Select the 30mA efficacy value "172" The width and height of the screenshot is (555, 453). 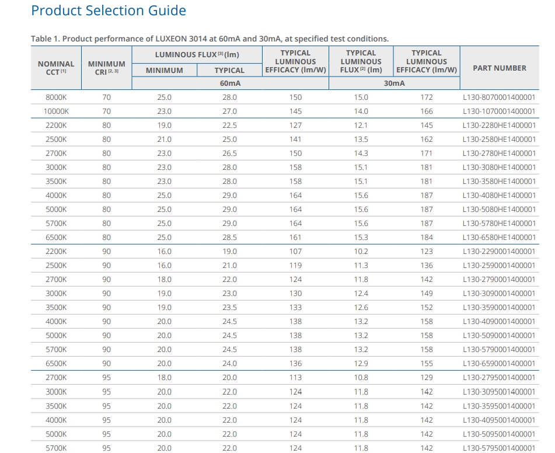point(427,97)
